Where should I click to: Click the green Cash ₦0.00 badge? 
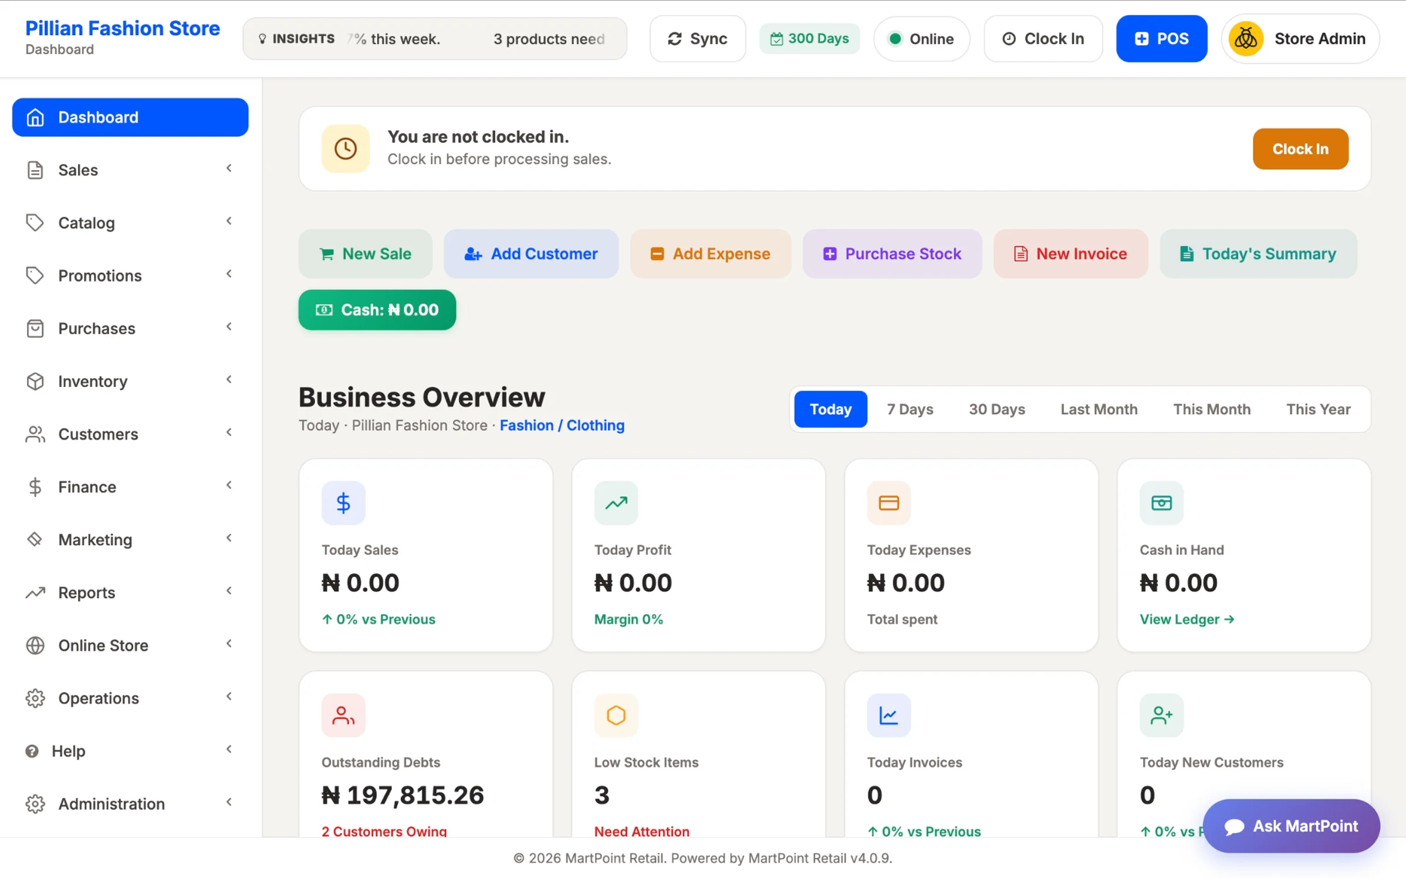click(x=377, y=310)
